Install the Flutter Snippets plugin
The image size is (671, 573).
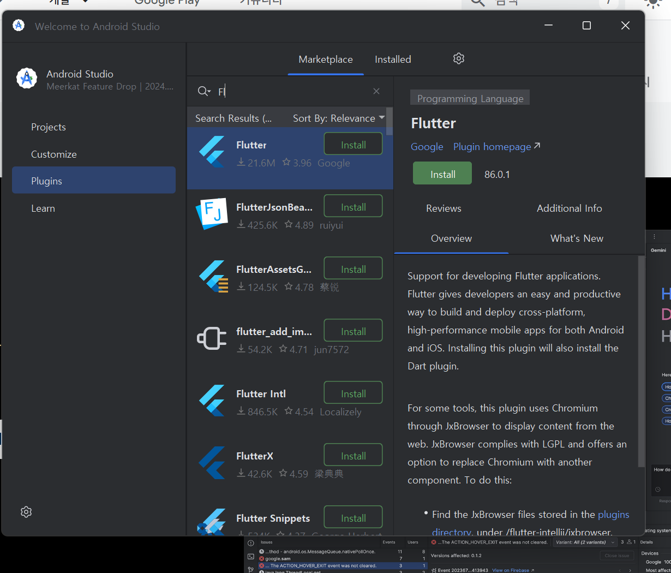(354, 517)
